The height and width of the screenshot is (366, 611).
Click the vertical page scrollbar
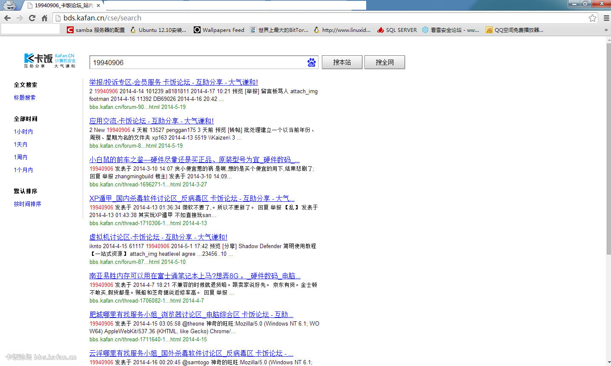tap(608, 149)
